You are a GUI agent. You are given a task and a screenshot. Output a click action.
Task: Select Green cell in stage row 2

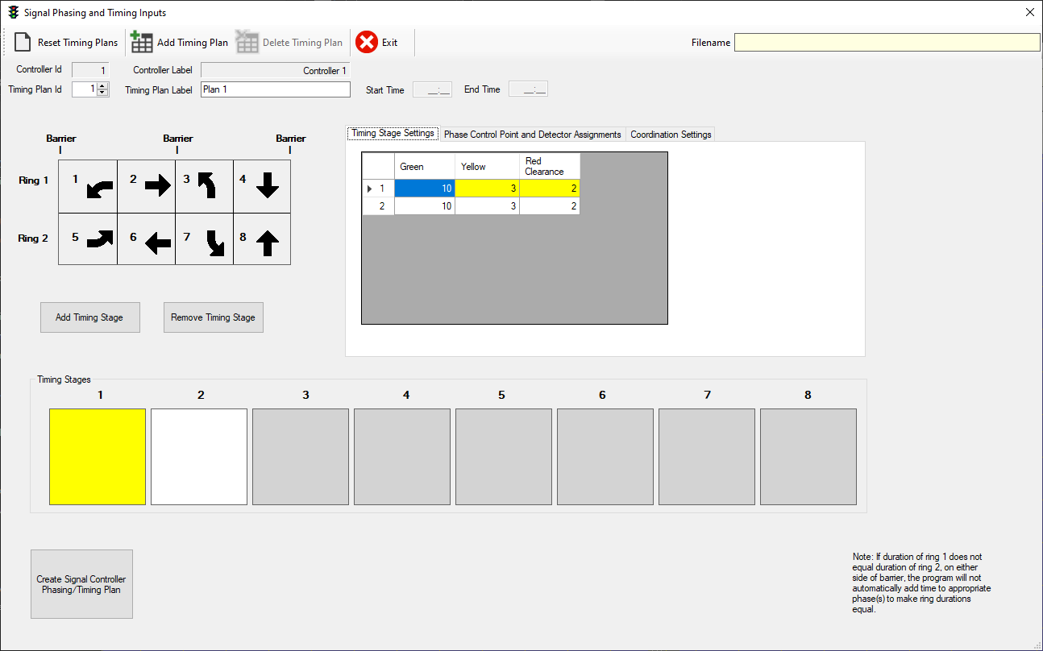coord(425,206)
